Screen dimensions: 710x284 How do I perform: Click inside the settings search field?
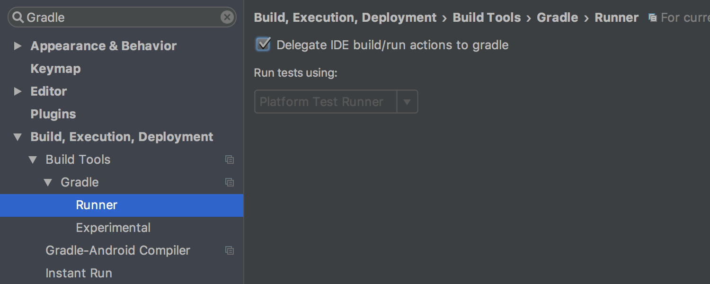click(x=118, y=18)
